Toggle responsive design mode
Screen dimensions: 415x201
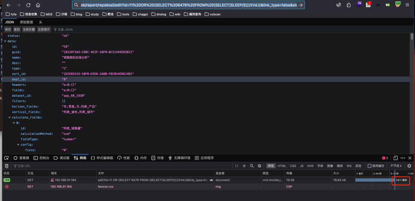coord(395,158)
